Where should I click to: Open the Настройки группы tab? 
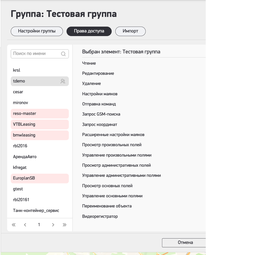coord(37,31)
